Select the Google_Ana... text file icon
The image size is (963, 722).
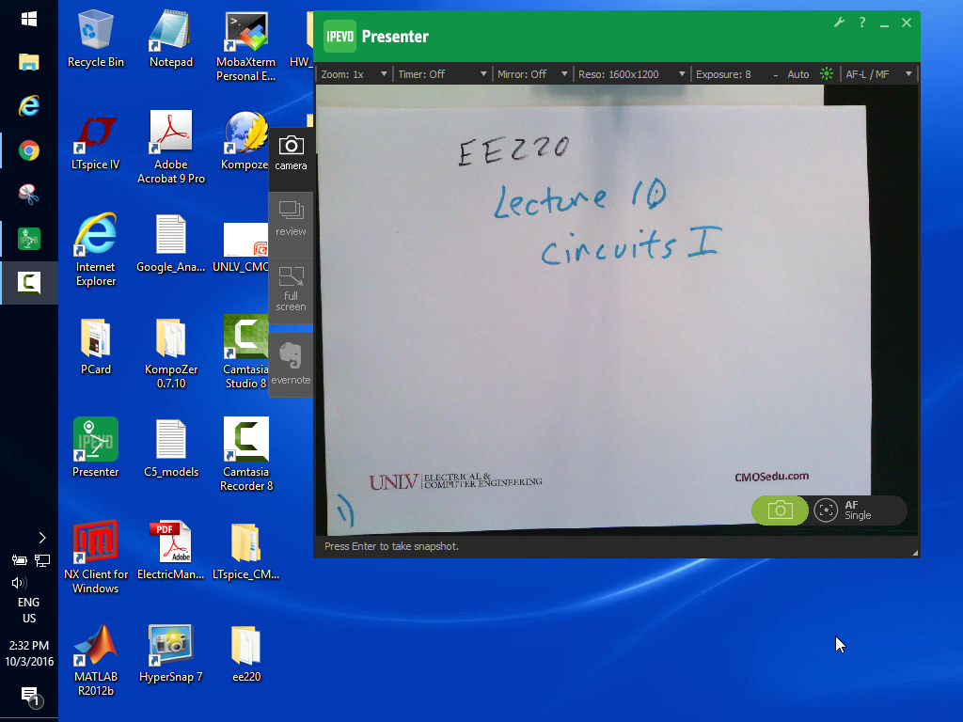[171, 243]
